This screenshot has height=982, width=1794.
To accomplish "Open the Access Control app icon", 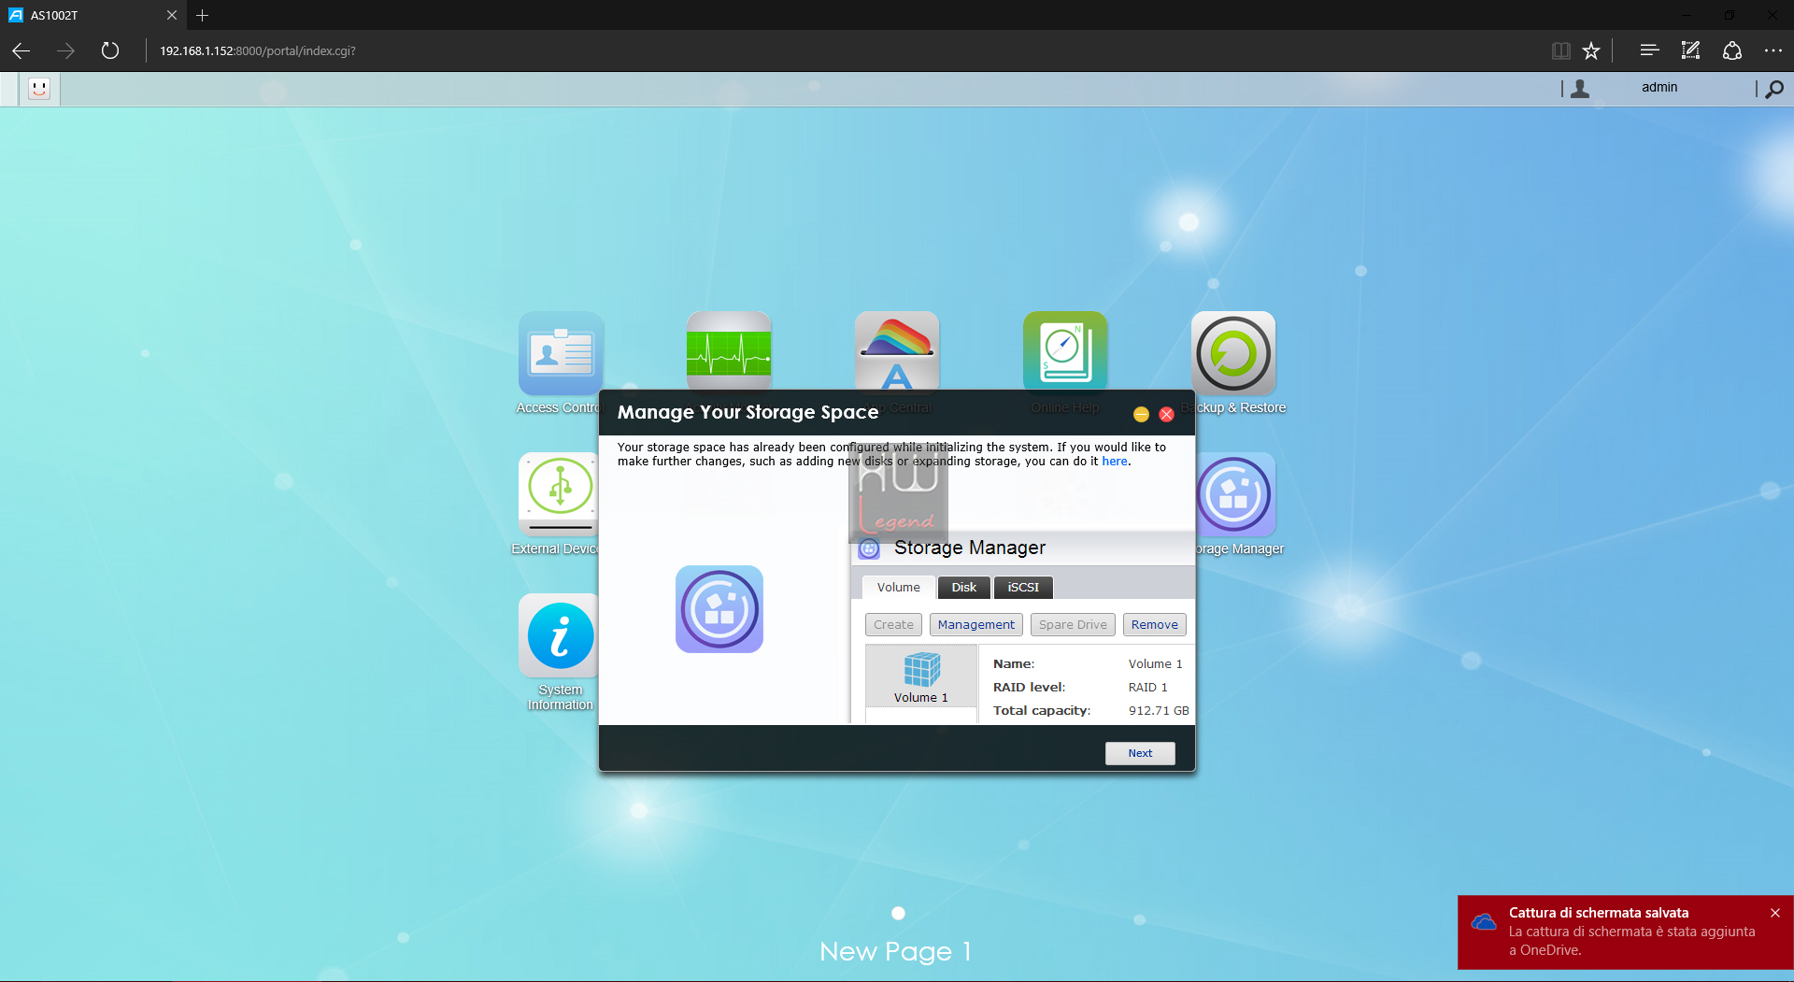I will [561, 353].
